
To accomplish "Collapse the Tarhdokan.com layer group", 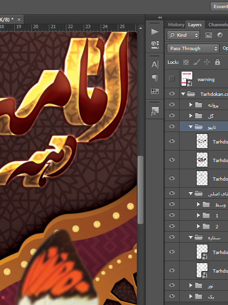I will [183, 94].
